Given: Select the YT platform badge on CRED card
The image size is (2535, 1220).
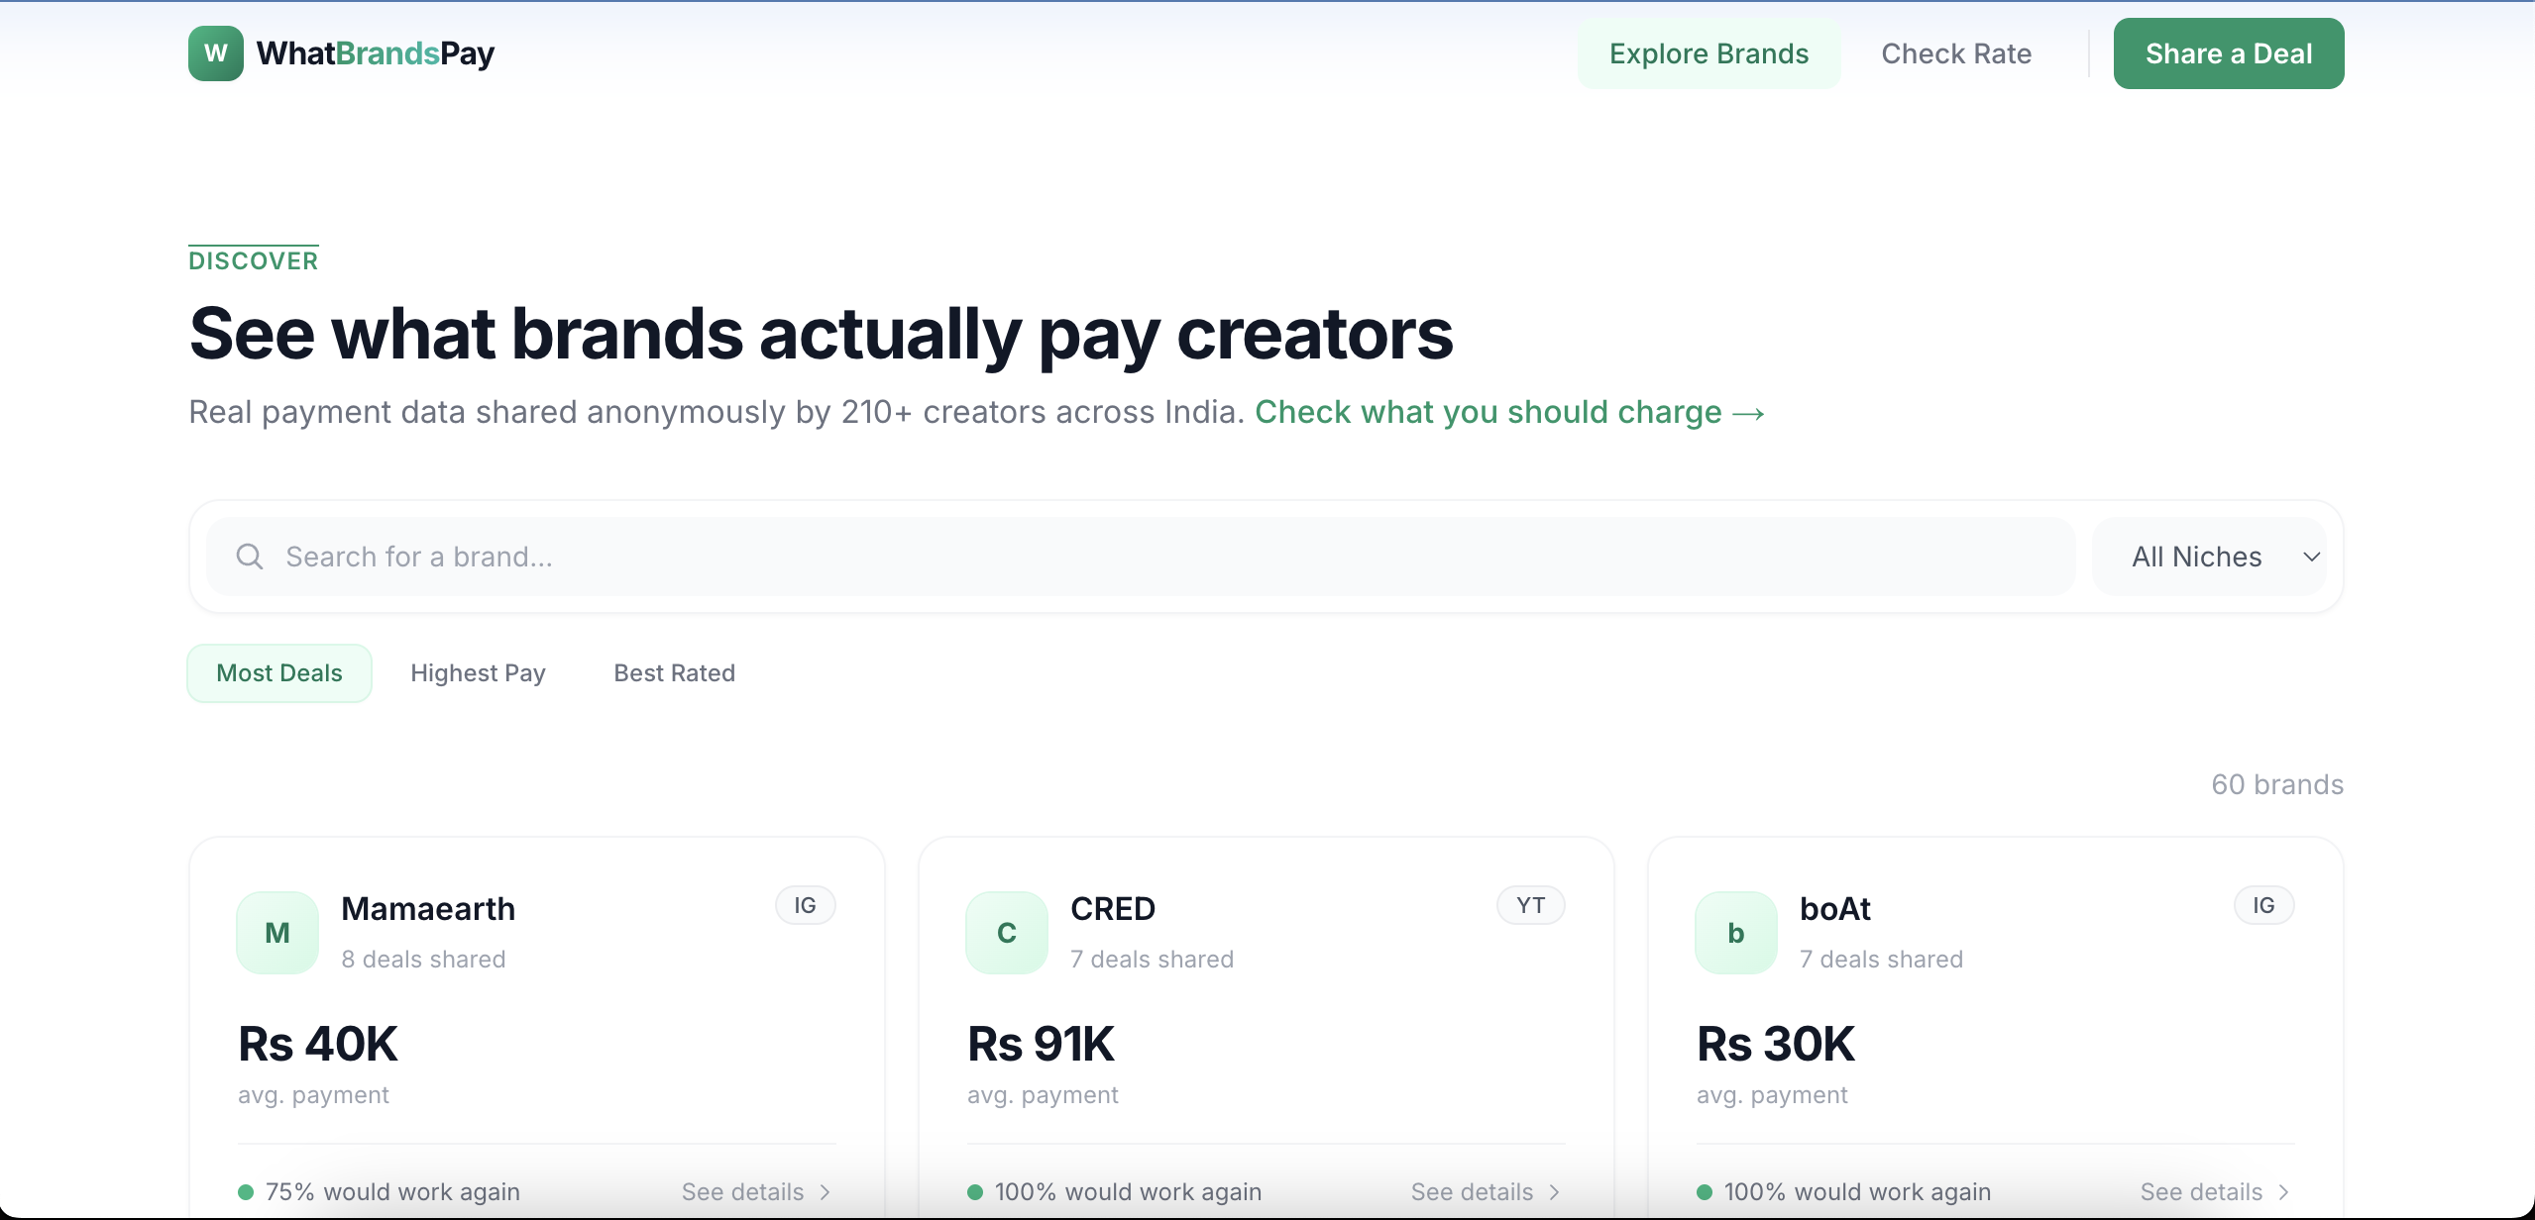Looking at the screenshot, I should 1529,904.
